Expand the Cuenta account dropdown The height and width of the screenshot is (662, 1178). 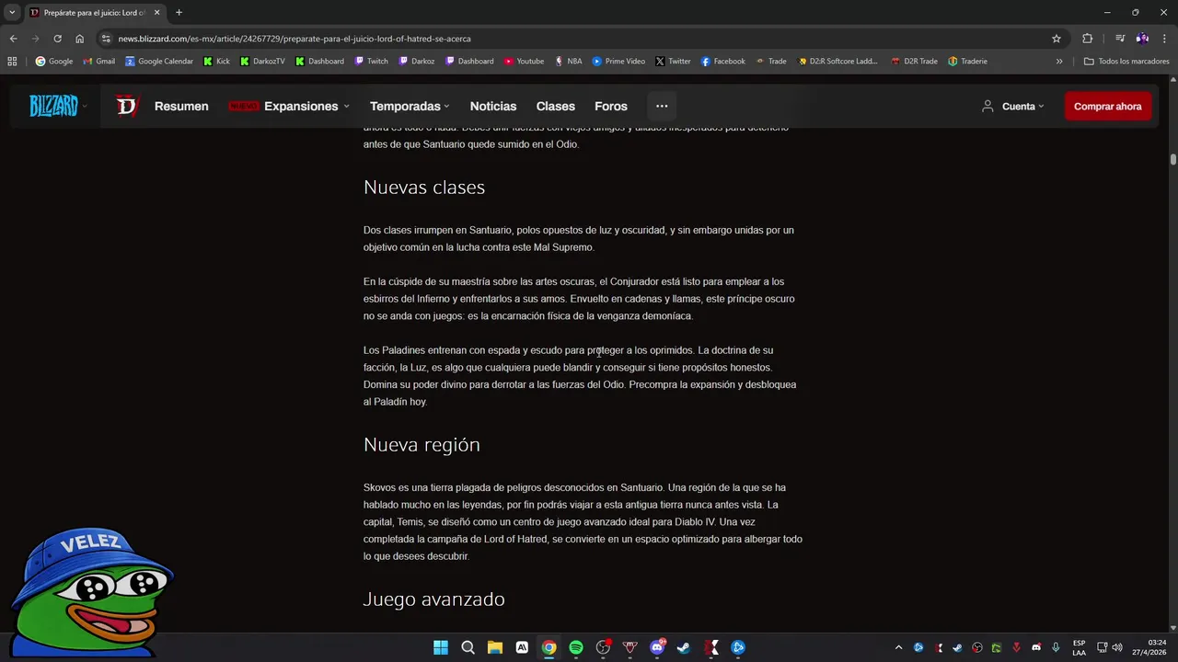[x=1012, y=106]
